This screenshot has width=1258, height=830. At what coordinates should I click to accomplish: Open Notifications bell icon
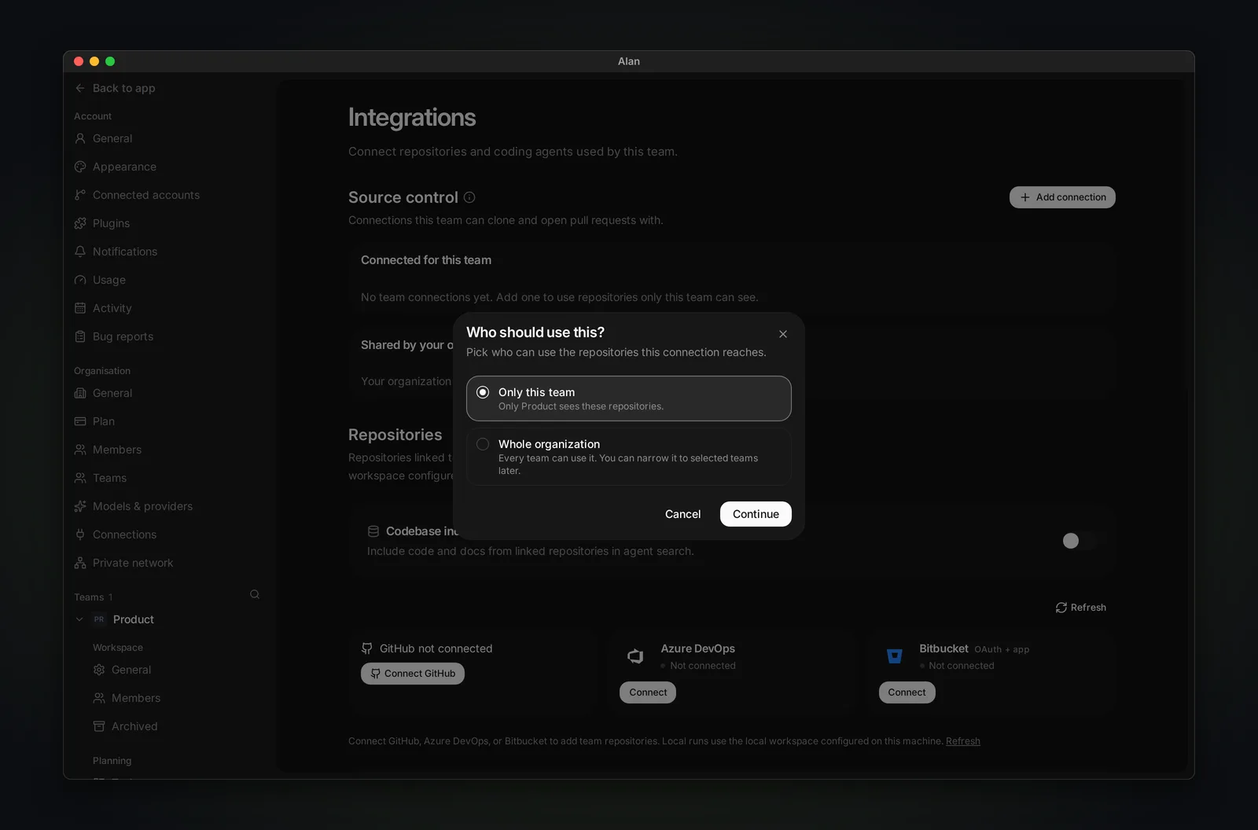click(80, 252)
